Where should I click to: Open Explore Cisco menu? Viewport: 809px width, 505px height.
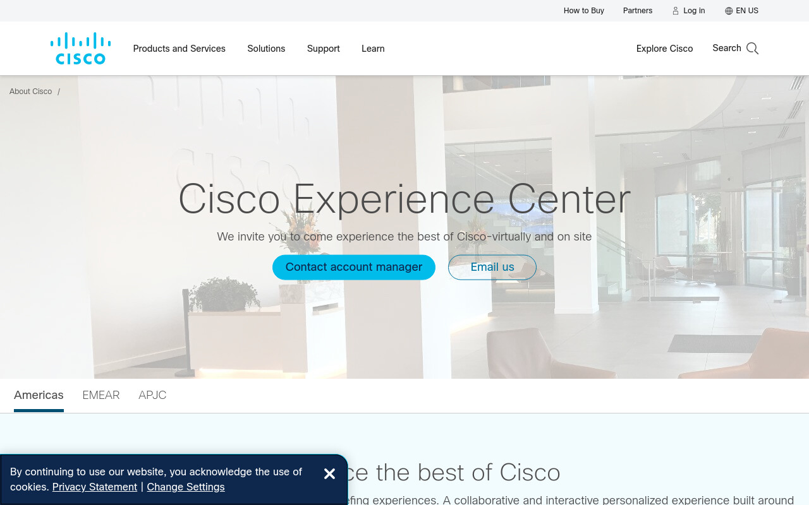[x=665, y=49]
